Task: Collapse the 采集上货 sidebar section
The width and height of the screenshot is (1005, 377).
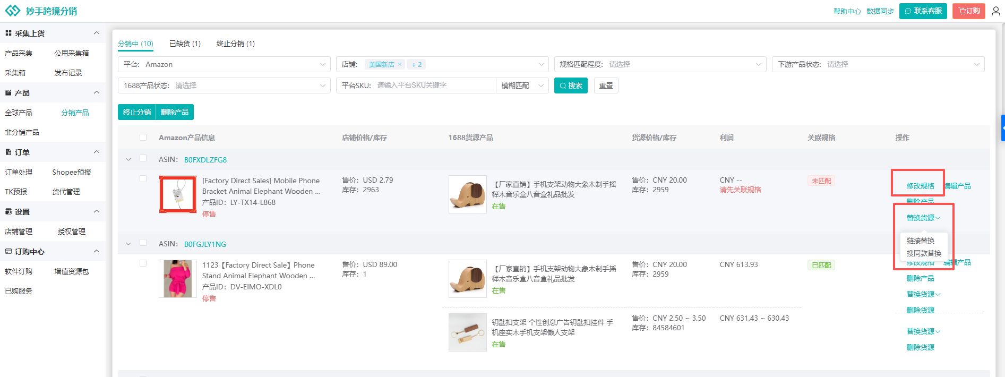Action: point(96,33)
